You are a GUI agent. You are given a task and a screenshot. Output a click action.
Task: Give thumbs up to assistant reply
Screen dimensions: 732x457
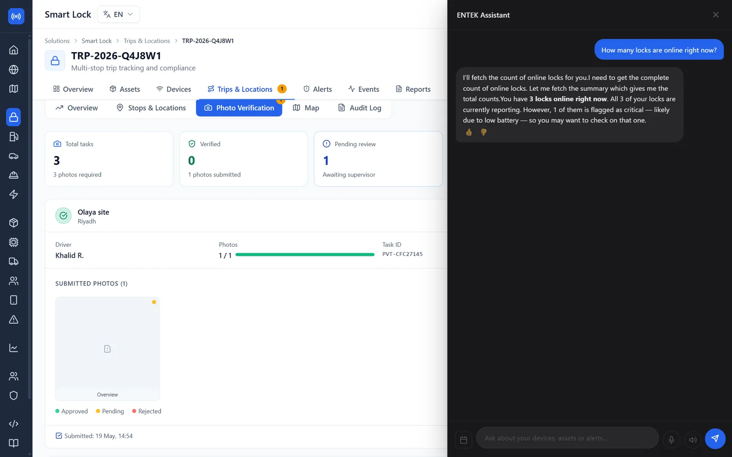coord(469,133)
